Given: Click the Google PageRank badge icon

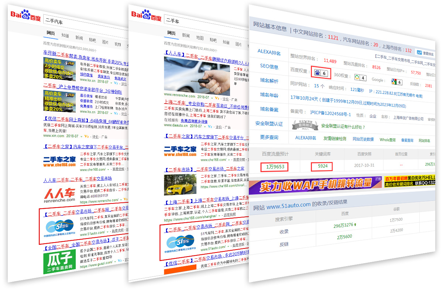Looking at the screenshot, I should [396, 82].
